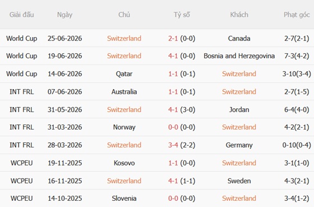This screenshot has height=207, width=314.
Task: Click the Phạt góc column header
Action: (297, 15)
